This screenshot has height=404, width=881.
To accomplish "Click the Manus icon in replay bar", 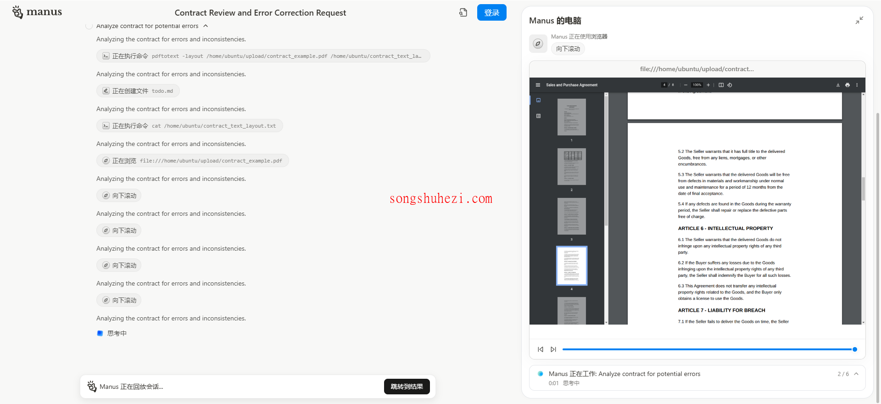I will 92,387.
